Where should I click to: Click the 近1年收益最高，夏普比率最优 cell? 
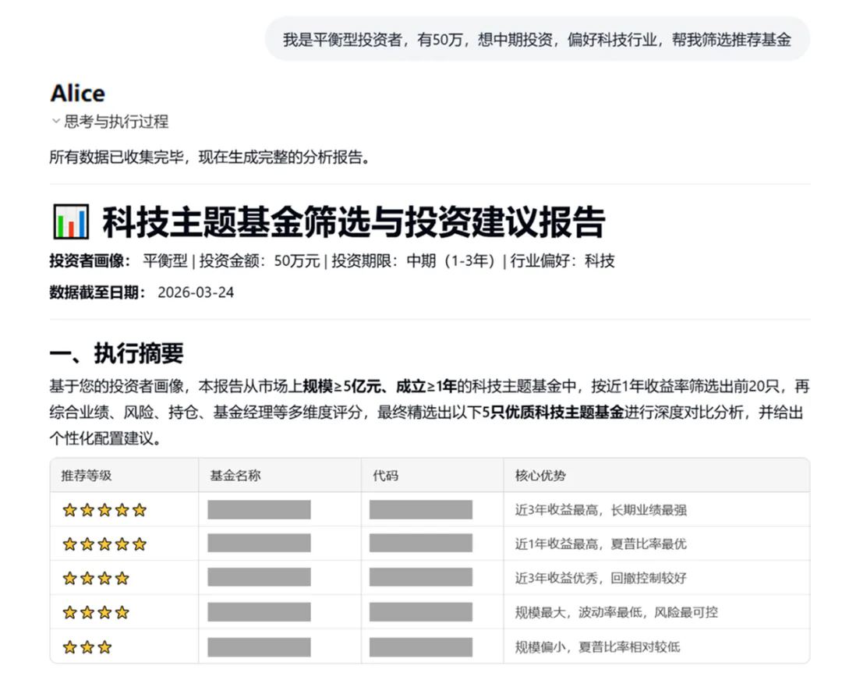[x=600, y=544]
